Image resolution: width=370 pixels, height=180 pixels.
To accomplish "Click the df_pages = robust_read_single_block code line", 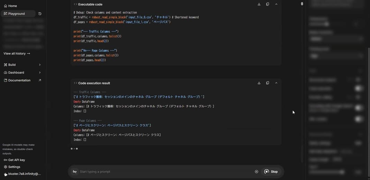I will (x=122, y=22).
